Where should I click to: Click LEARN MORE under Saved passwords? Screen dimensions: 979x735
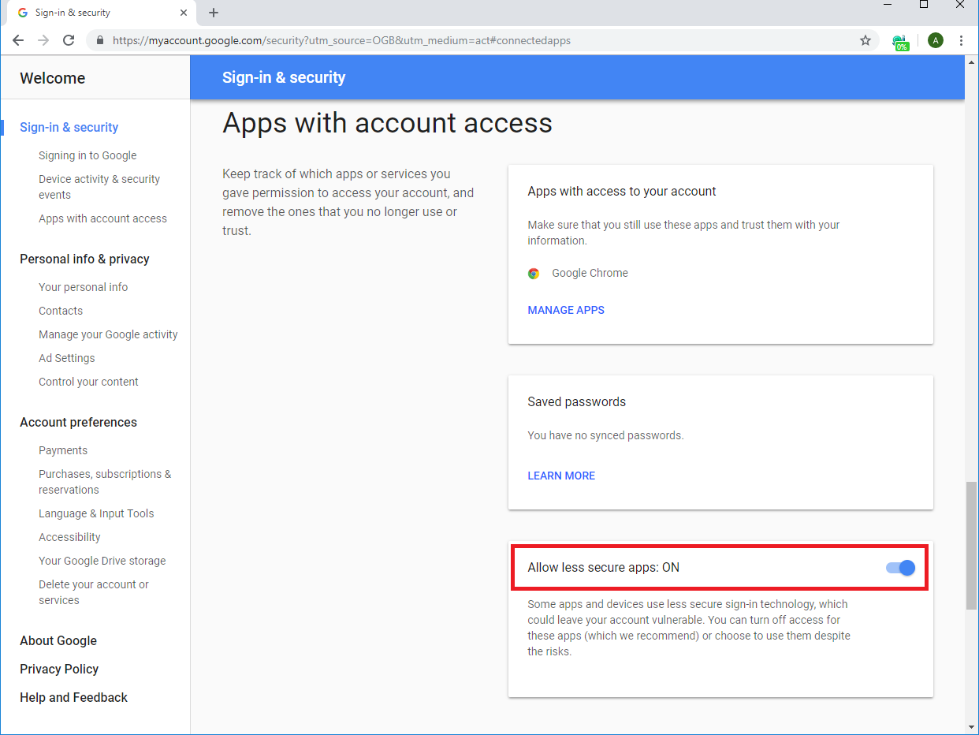pos(561,476)
